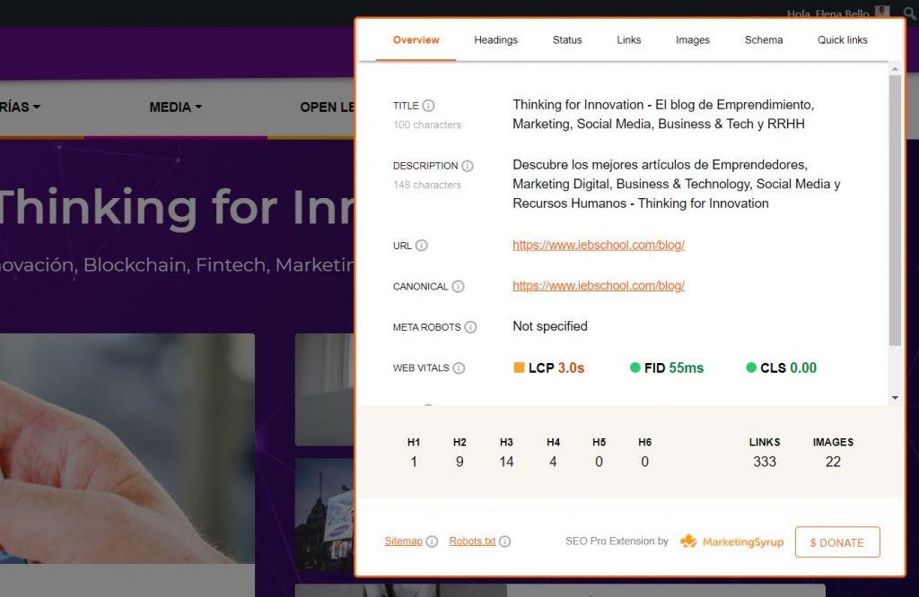The image size is (919, 597).
Task: Open the Schema tab
Action: click(x=764, y=39)
